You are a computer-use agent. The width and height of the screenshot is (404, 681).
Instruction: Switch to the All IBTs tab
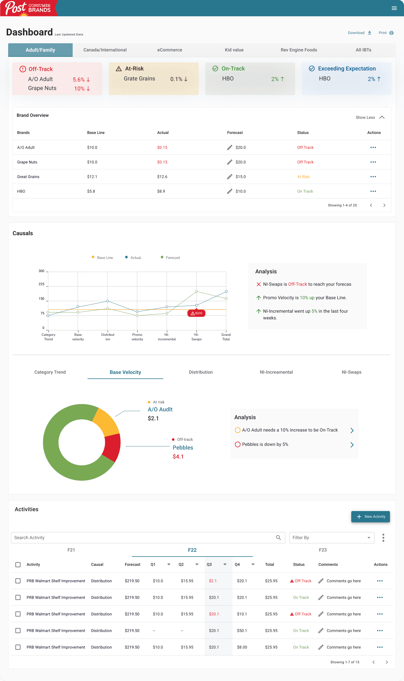point(363,50)
